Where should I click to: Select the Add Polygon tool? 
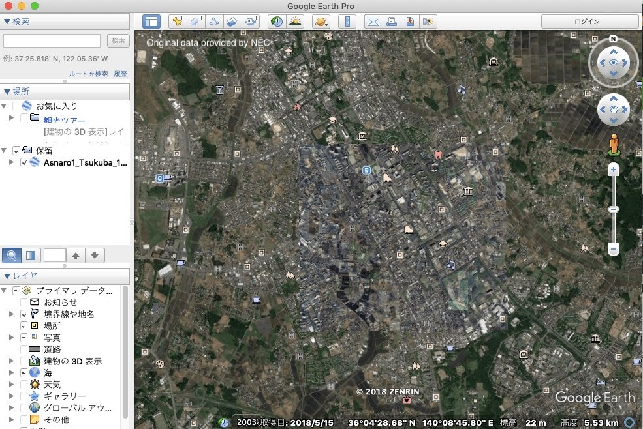click(196, 22)
